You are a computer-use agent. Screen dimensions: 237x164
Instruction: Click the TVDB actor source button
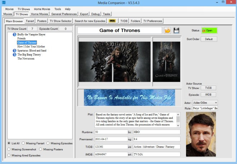[x=208, y=88]
